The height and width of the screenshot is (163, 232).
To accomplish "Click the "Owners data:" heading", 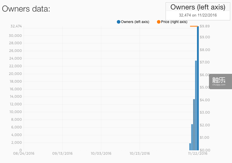I will tap(26, 9).
